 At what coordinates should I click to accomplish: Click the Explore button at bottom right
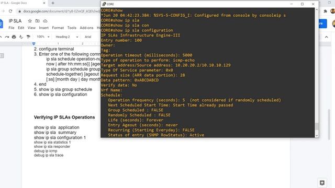[x=322, y=183]
